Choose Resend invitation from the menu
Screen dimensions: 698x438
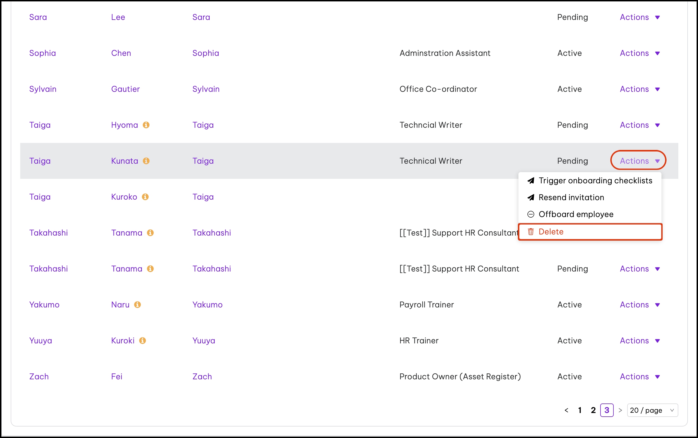[571, 198]
